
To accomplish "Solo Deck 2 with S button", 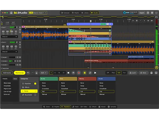I will click(20, 42).
